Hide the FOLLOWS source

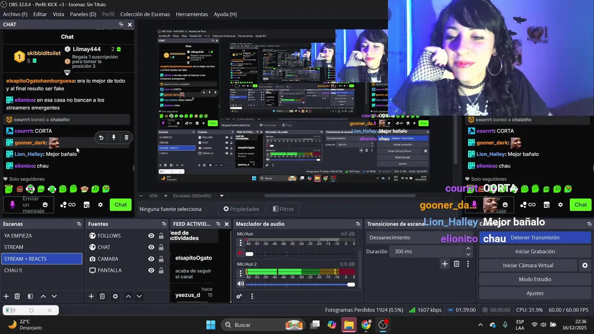[x=151, y=236]
